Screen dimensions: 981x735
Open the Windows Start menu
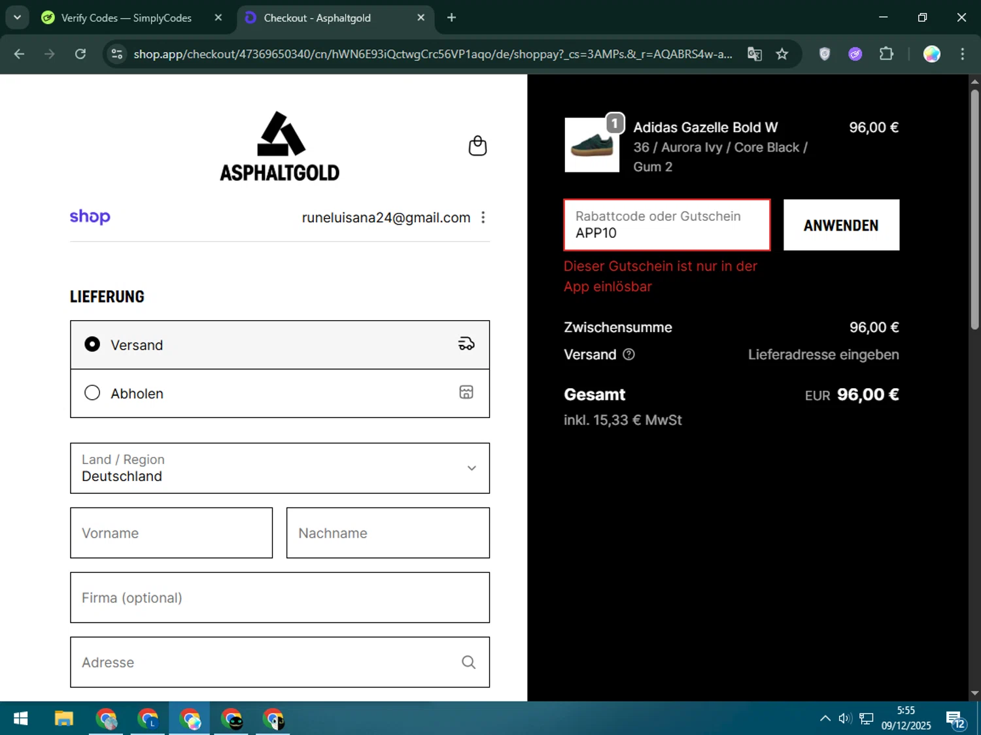(20, 719)
